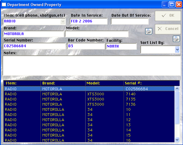
Task: Focus the Brand input field
Action: click(x=33, y=34)
